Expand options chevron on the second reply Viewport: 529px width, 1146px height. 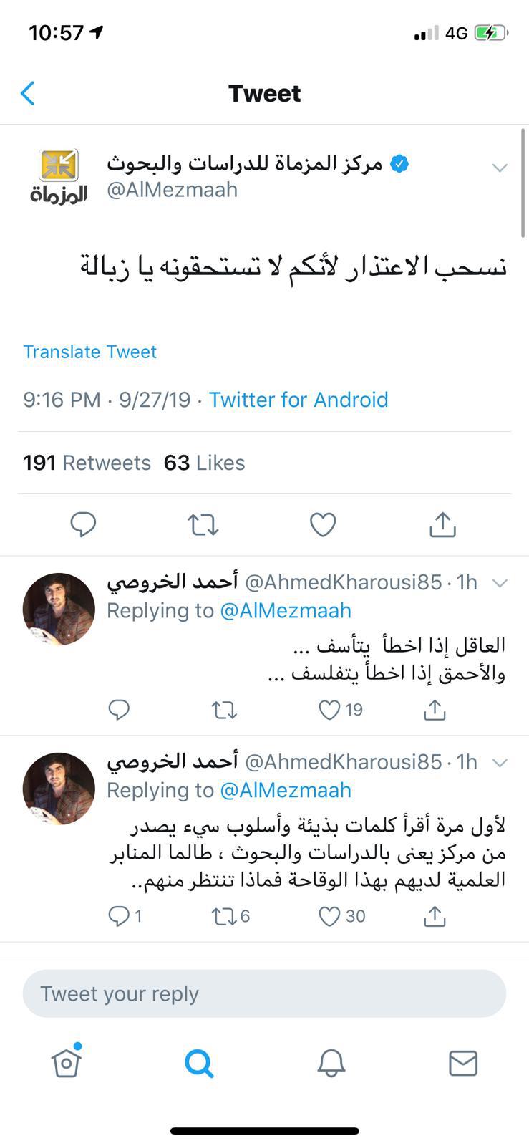[500, 763]
